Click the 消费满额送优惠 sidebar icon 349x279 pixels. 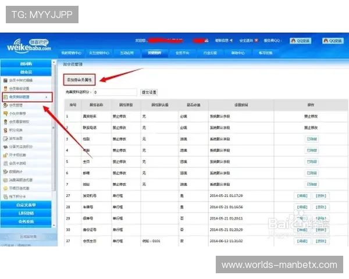[x=5, y=180]
